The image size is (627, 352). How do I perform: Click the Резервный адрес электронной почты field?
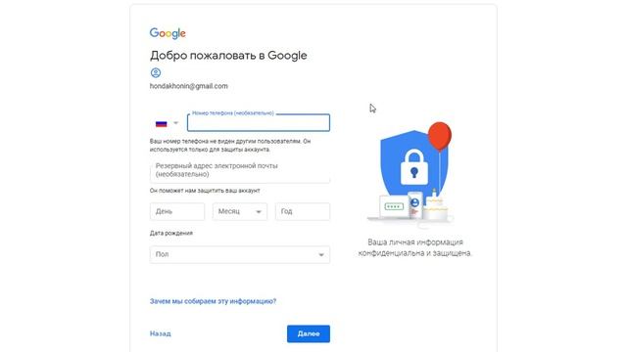pyautogui.click(x=240, y=171)
